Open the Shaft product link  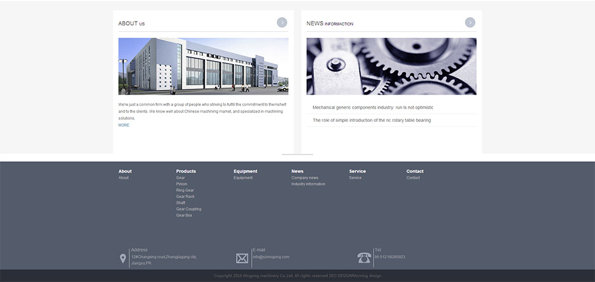coord(181,203)
